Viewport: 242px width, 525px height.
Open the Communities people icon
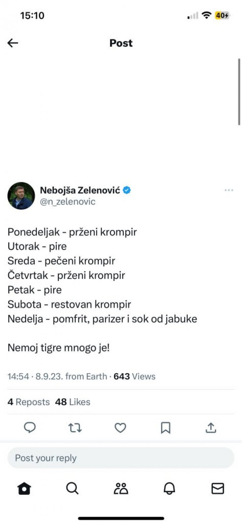point(121,488)
